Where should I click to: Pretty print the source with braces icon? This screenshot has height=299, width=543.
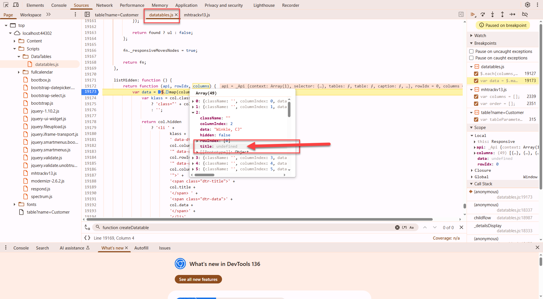tap(87, 238)
